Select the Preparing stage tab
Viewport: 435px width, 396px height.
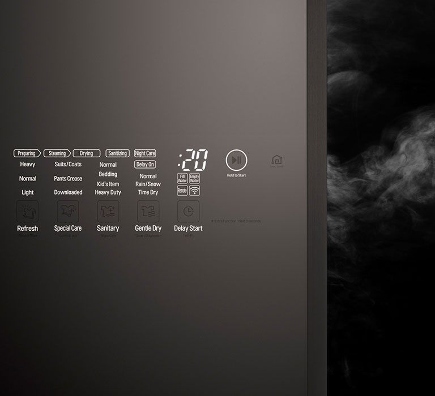click(x=27, y=153)
